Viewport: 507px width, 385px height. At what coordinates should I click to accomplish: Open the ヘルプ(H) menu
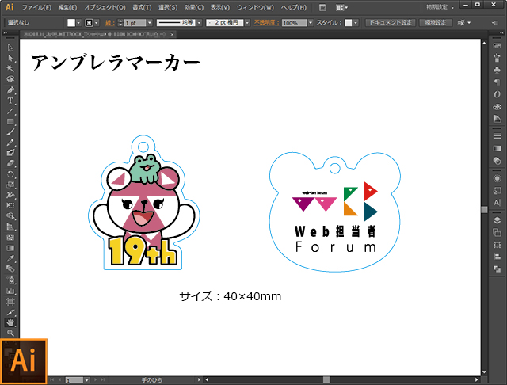pos(293,7)
